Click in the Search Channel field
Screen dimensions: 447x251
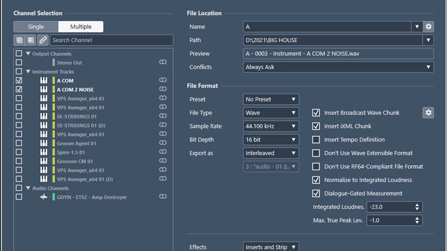(111, 40)
